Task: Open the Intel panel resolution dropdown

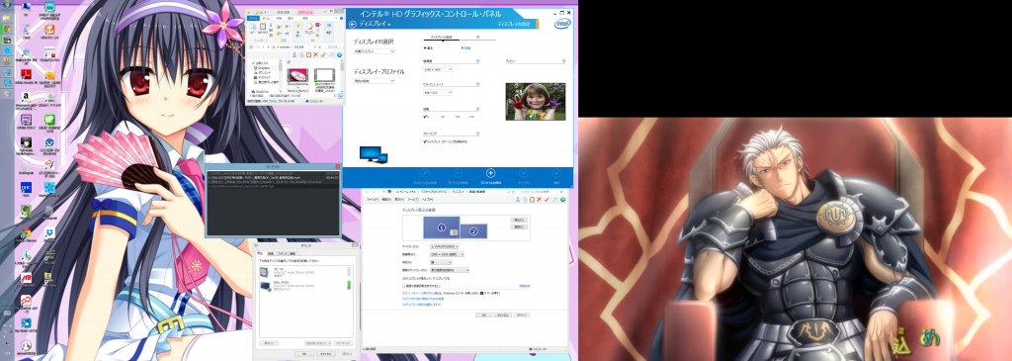Action: click(438, 69)
